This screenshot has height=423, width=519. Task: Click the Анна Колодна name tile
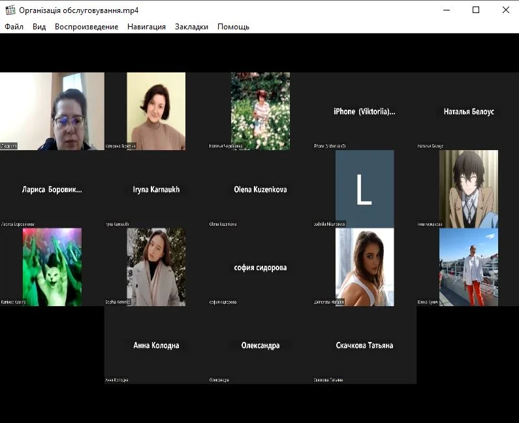[156, 345]
